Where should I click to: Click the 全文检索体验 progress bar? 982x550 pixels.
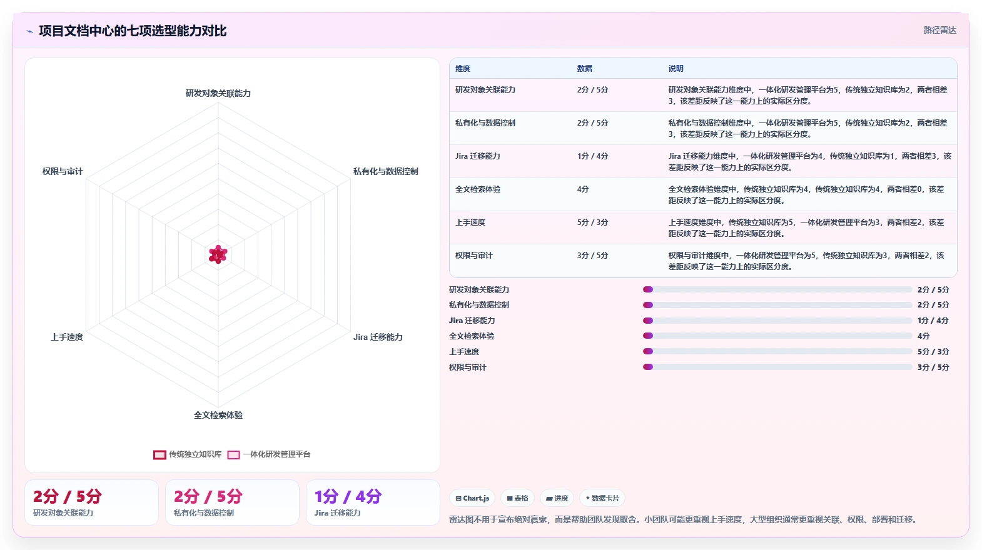click(x=777, y=336)
